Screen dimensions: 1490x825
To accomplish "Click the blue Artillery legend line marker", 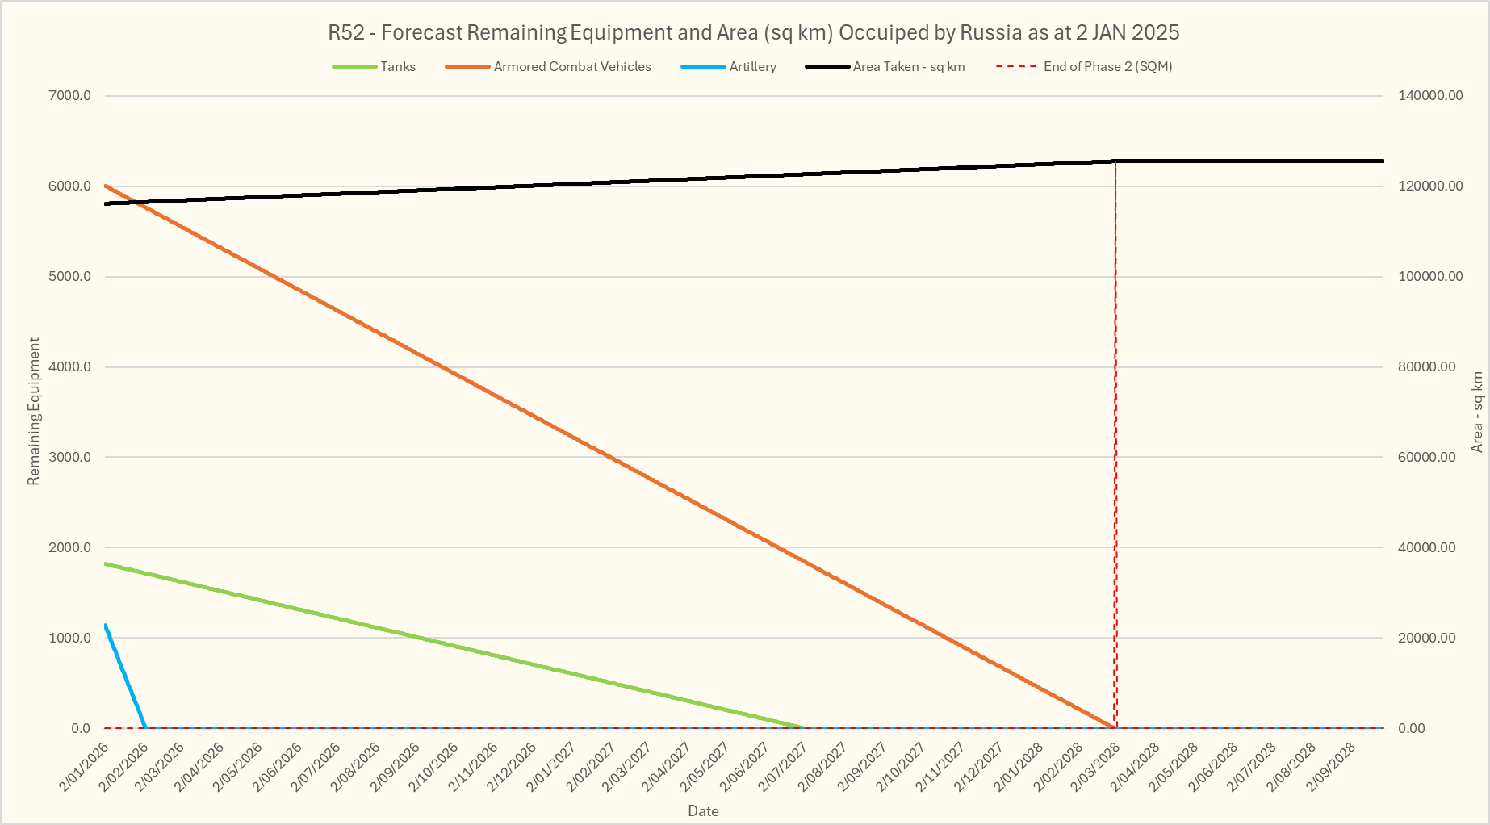I will [703, 67].
